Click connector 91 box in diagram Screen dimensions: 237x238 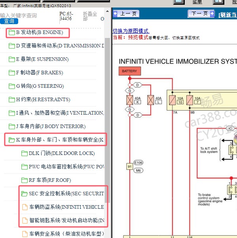point(130,166)
